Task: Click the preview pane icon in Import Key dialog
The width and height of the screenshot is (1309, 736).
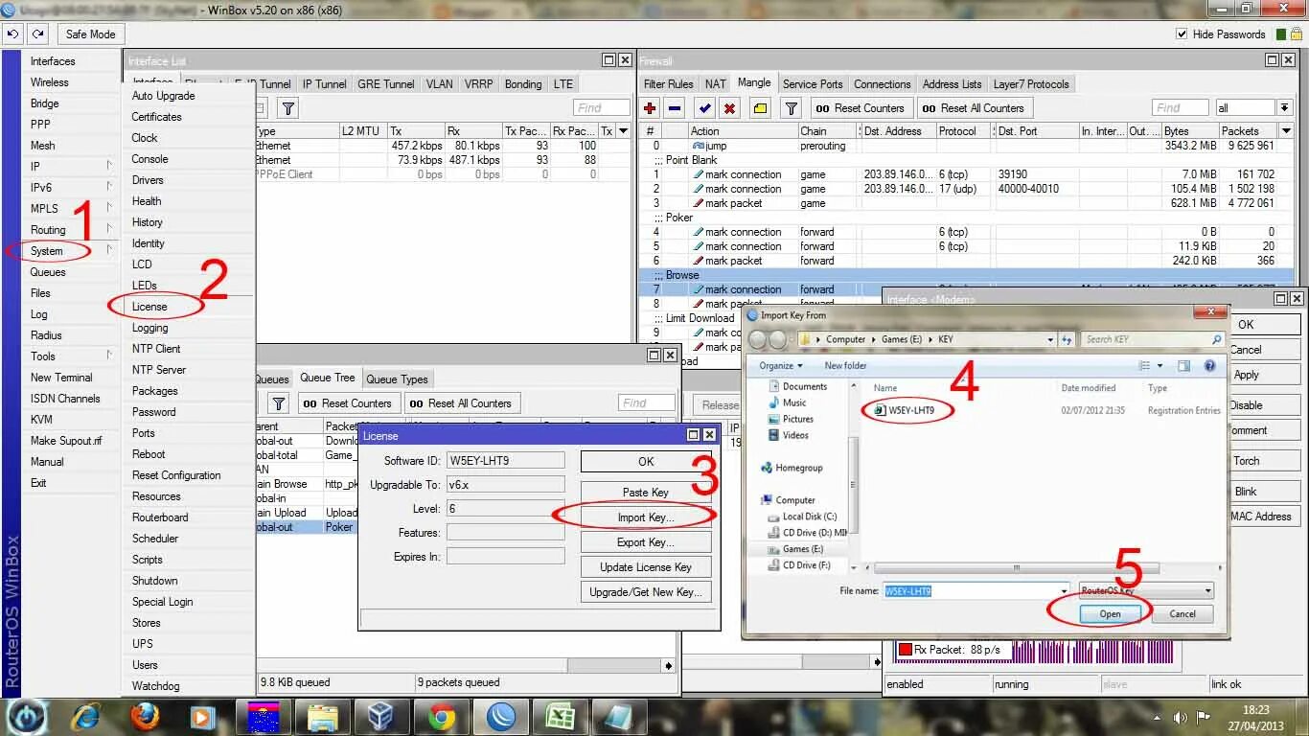Action: click(1184, 366)
